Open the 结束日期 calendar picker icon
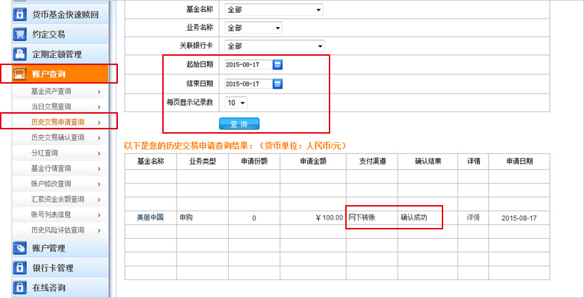 [278, 84]
